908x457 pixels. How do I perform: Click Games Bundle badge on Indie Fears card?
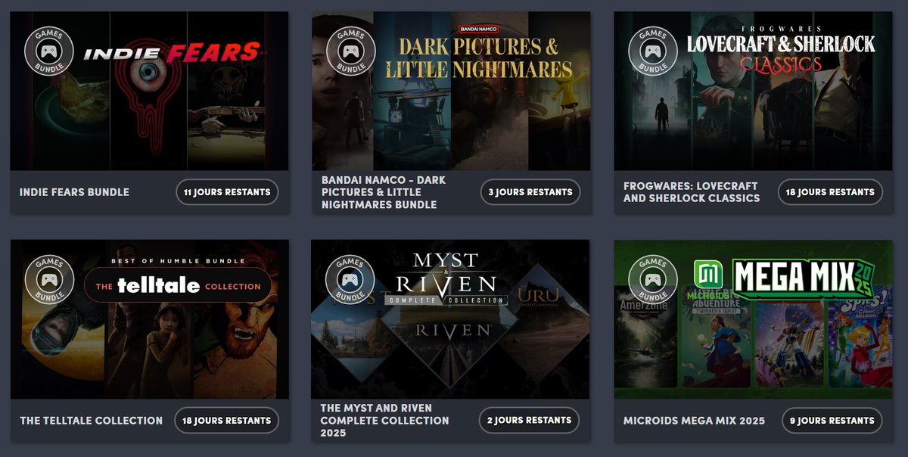click(x=51, y=51)
